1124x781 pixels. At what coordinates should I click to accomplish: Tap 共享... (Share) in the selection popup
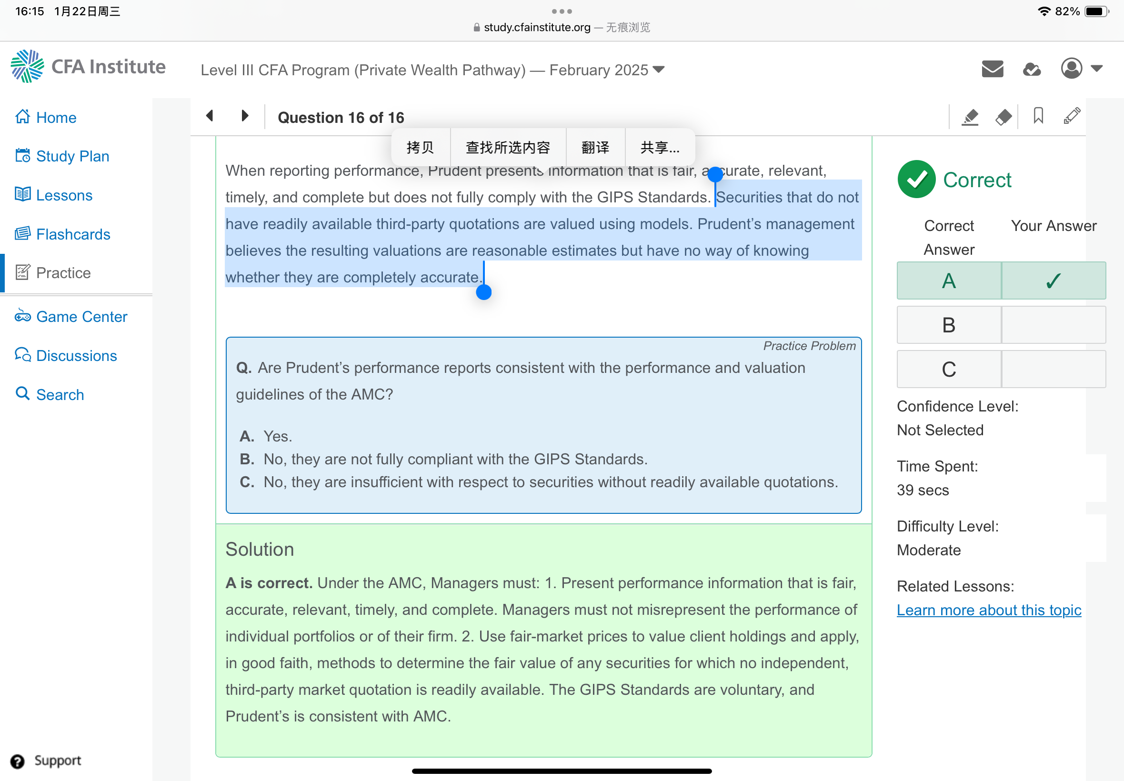(x=660, y=147)
